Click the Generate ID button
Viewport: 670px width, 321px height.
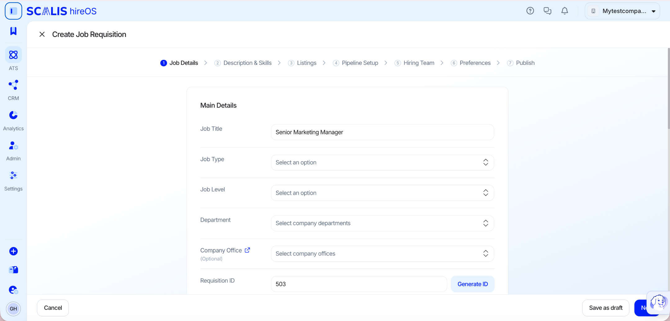472,284
